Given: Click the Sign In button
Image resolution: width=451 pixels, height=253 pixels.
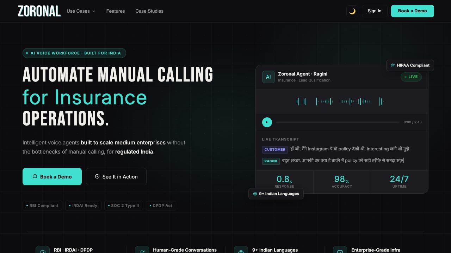Looking at the screenshot, I should pyautogui.click(x=375, y=11).
